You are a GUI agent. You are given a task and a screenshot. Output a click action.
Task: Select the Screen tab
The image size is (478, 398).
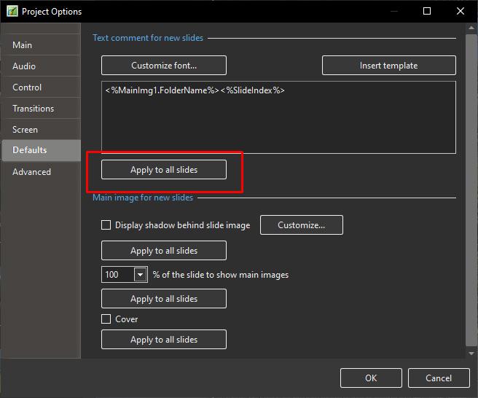(25, 130)
